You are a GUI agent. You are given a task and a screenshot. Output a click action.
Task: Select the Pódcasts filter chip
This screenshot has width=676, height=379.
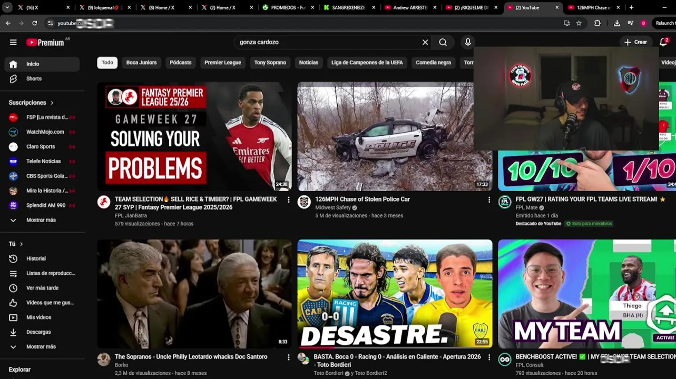click(181, 63)
